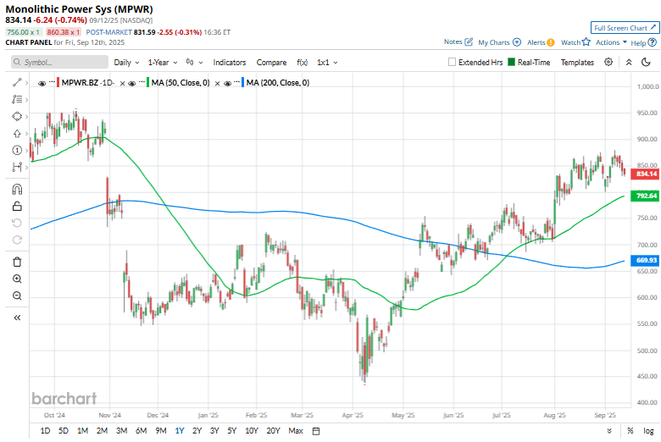This screenshot has height=442, width=661.
Task: Redo the last chart action
Action: 17,240
